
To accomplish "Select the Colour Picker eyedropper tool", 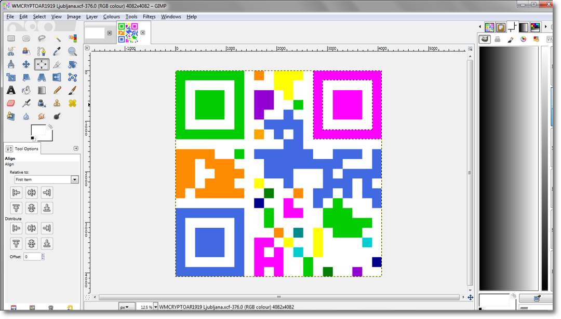I will click(57, 51).
